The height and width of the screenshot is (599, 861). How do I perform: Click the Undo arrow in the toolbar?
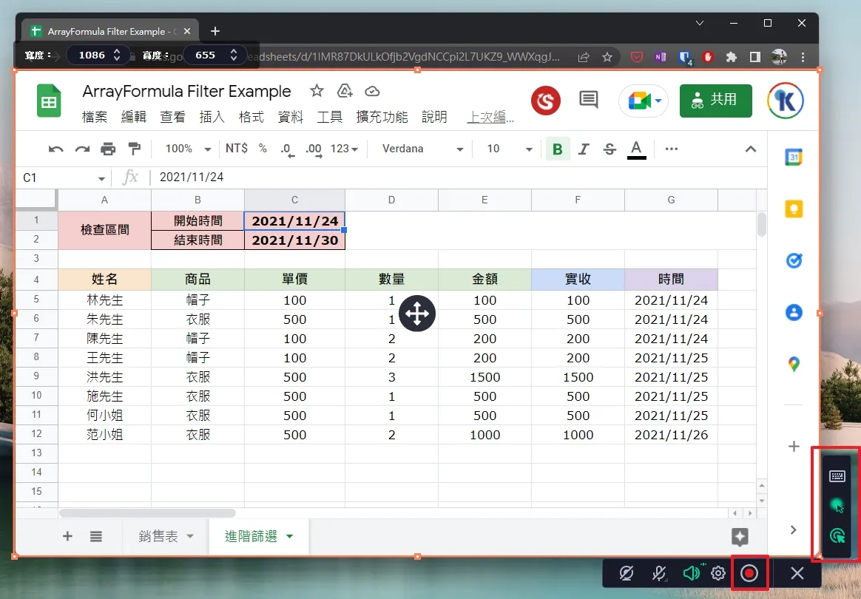click(x=55, y=149)
